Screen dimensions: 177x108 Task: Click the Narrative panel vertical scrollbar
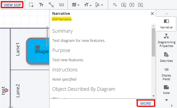(153, 42)
